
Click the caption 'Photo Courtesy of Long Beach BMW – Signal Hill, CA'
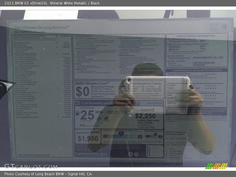48,174
